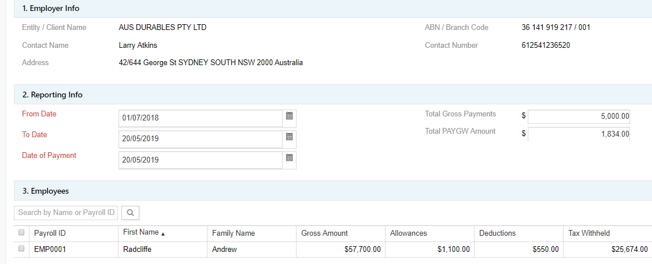Click the Date of Payment field

[200, 160]
